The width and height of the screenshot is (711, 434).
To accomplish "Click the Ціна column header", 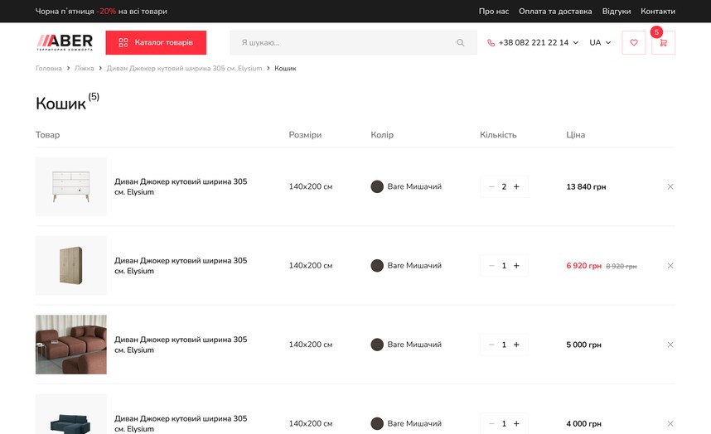I will (x=575, y=135).
